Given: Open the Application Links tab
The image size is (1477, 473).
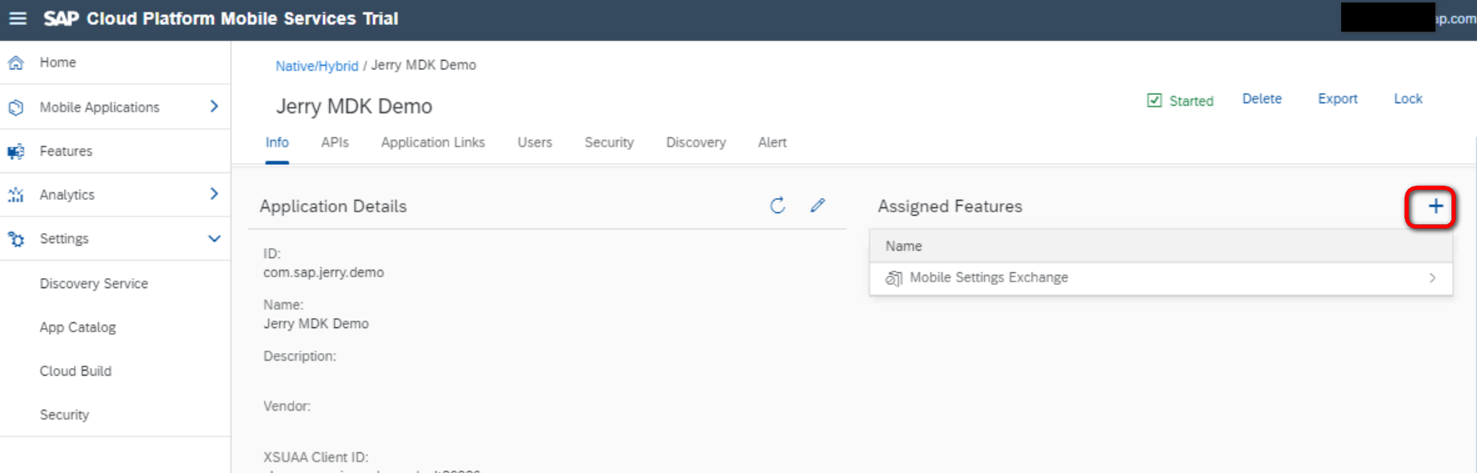Looking at the screenshot, I should 433,142.
